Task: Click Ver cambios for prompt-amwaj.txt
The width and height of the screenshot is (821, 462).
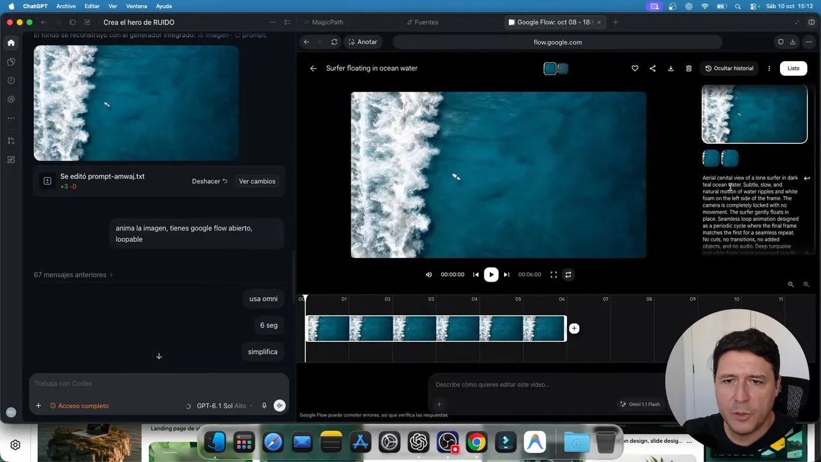Action: 257,182
